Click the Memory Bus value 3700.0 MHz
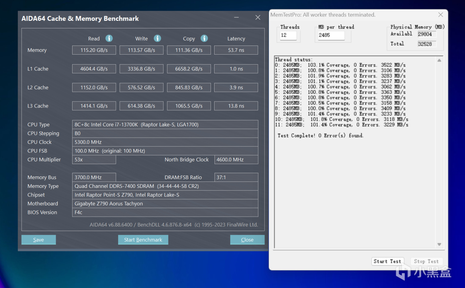 click(x=94, y=177)
